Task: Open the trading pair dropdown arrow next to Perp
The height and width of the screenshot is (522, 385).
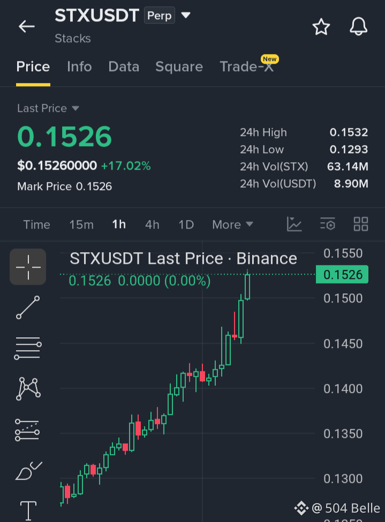Action: click(x=185, y=15)
